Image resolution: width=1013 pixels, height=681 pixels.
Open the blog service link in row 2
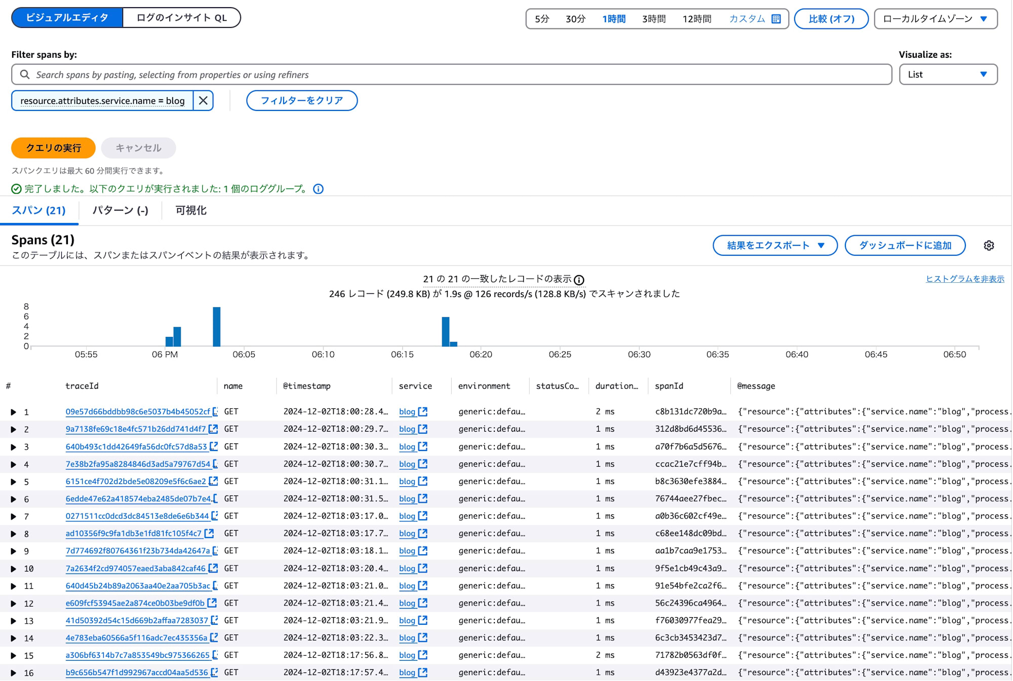[407, 429]
